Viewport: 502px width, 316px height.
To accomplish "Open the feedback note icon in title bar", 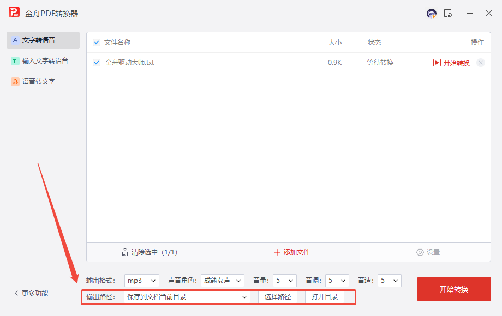I will (448, 14).
